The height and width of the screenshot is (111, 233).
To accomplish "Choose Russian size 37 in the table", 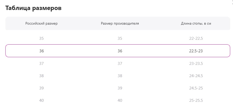I will (x=41, y=63).
